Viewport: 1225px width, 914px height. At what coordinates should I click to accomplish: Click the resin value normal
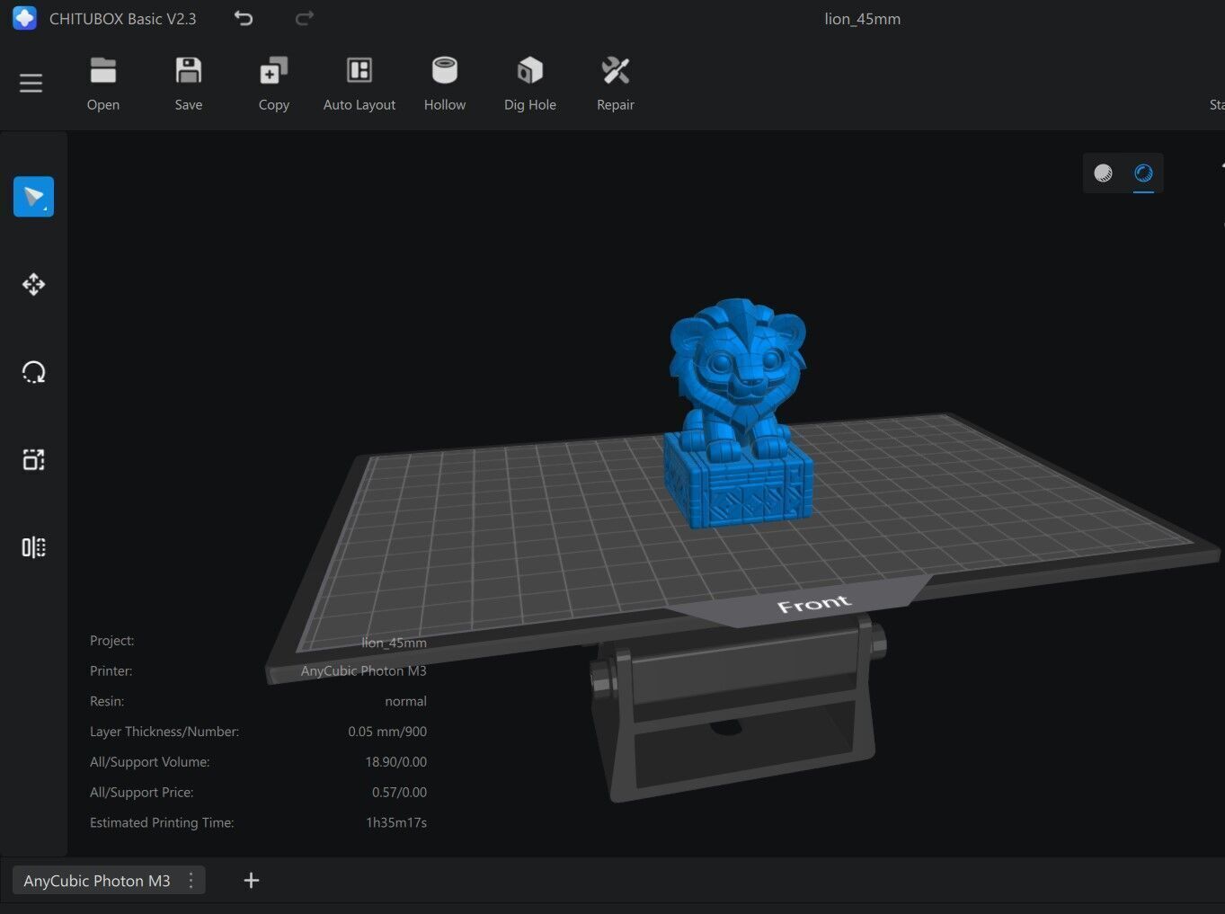[405, 702]
